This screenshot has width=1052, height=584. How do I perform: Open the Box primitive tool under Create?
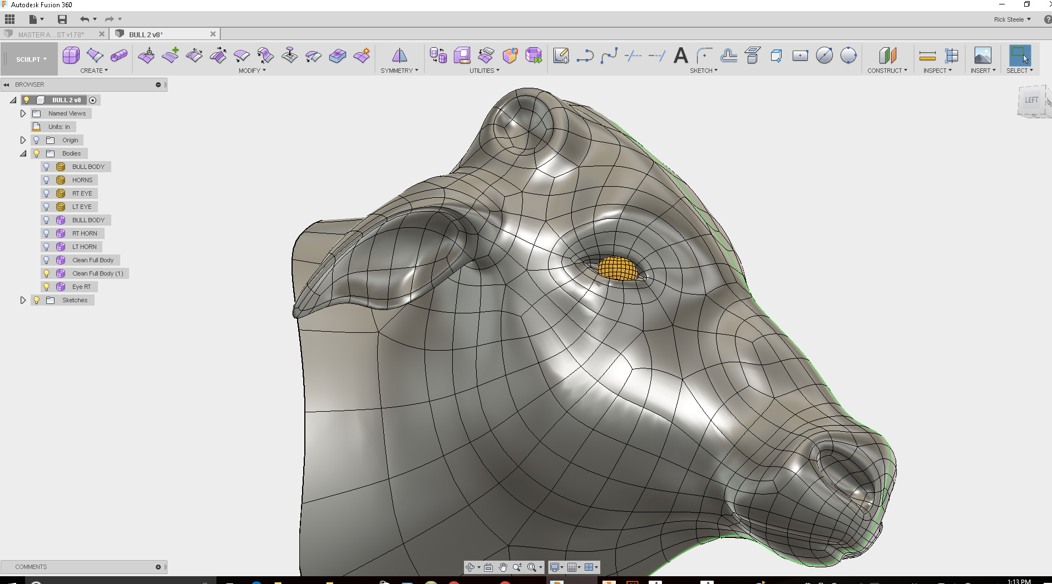(x=71, y=56)
